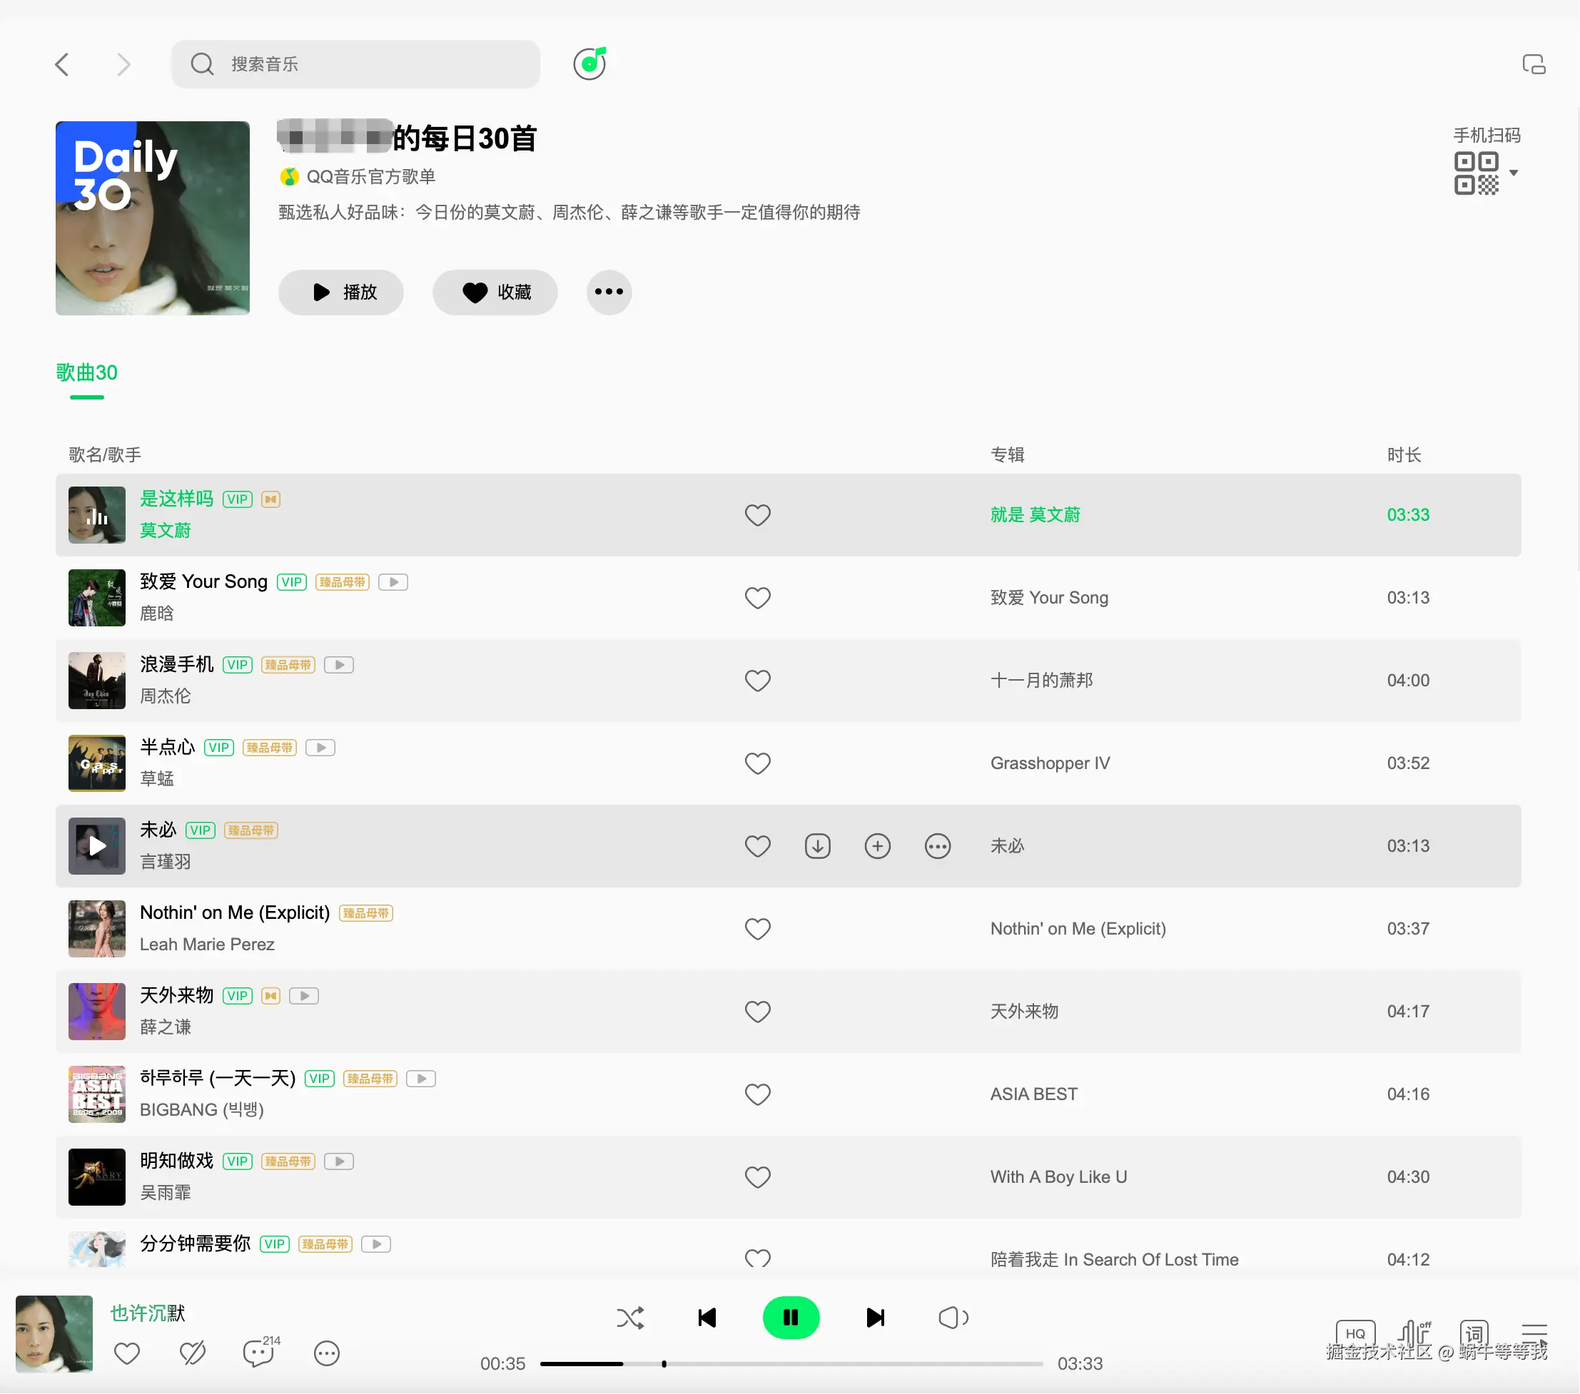Viewport: 1580px width, 1394px height.
Task: Dislike the currently playing song
Action: (x=193, y=1353)
